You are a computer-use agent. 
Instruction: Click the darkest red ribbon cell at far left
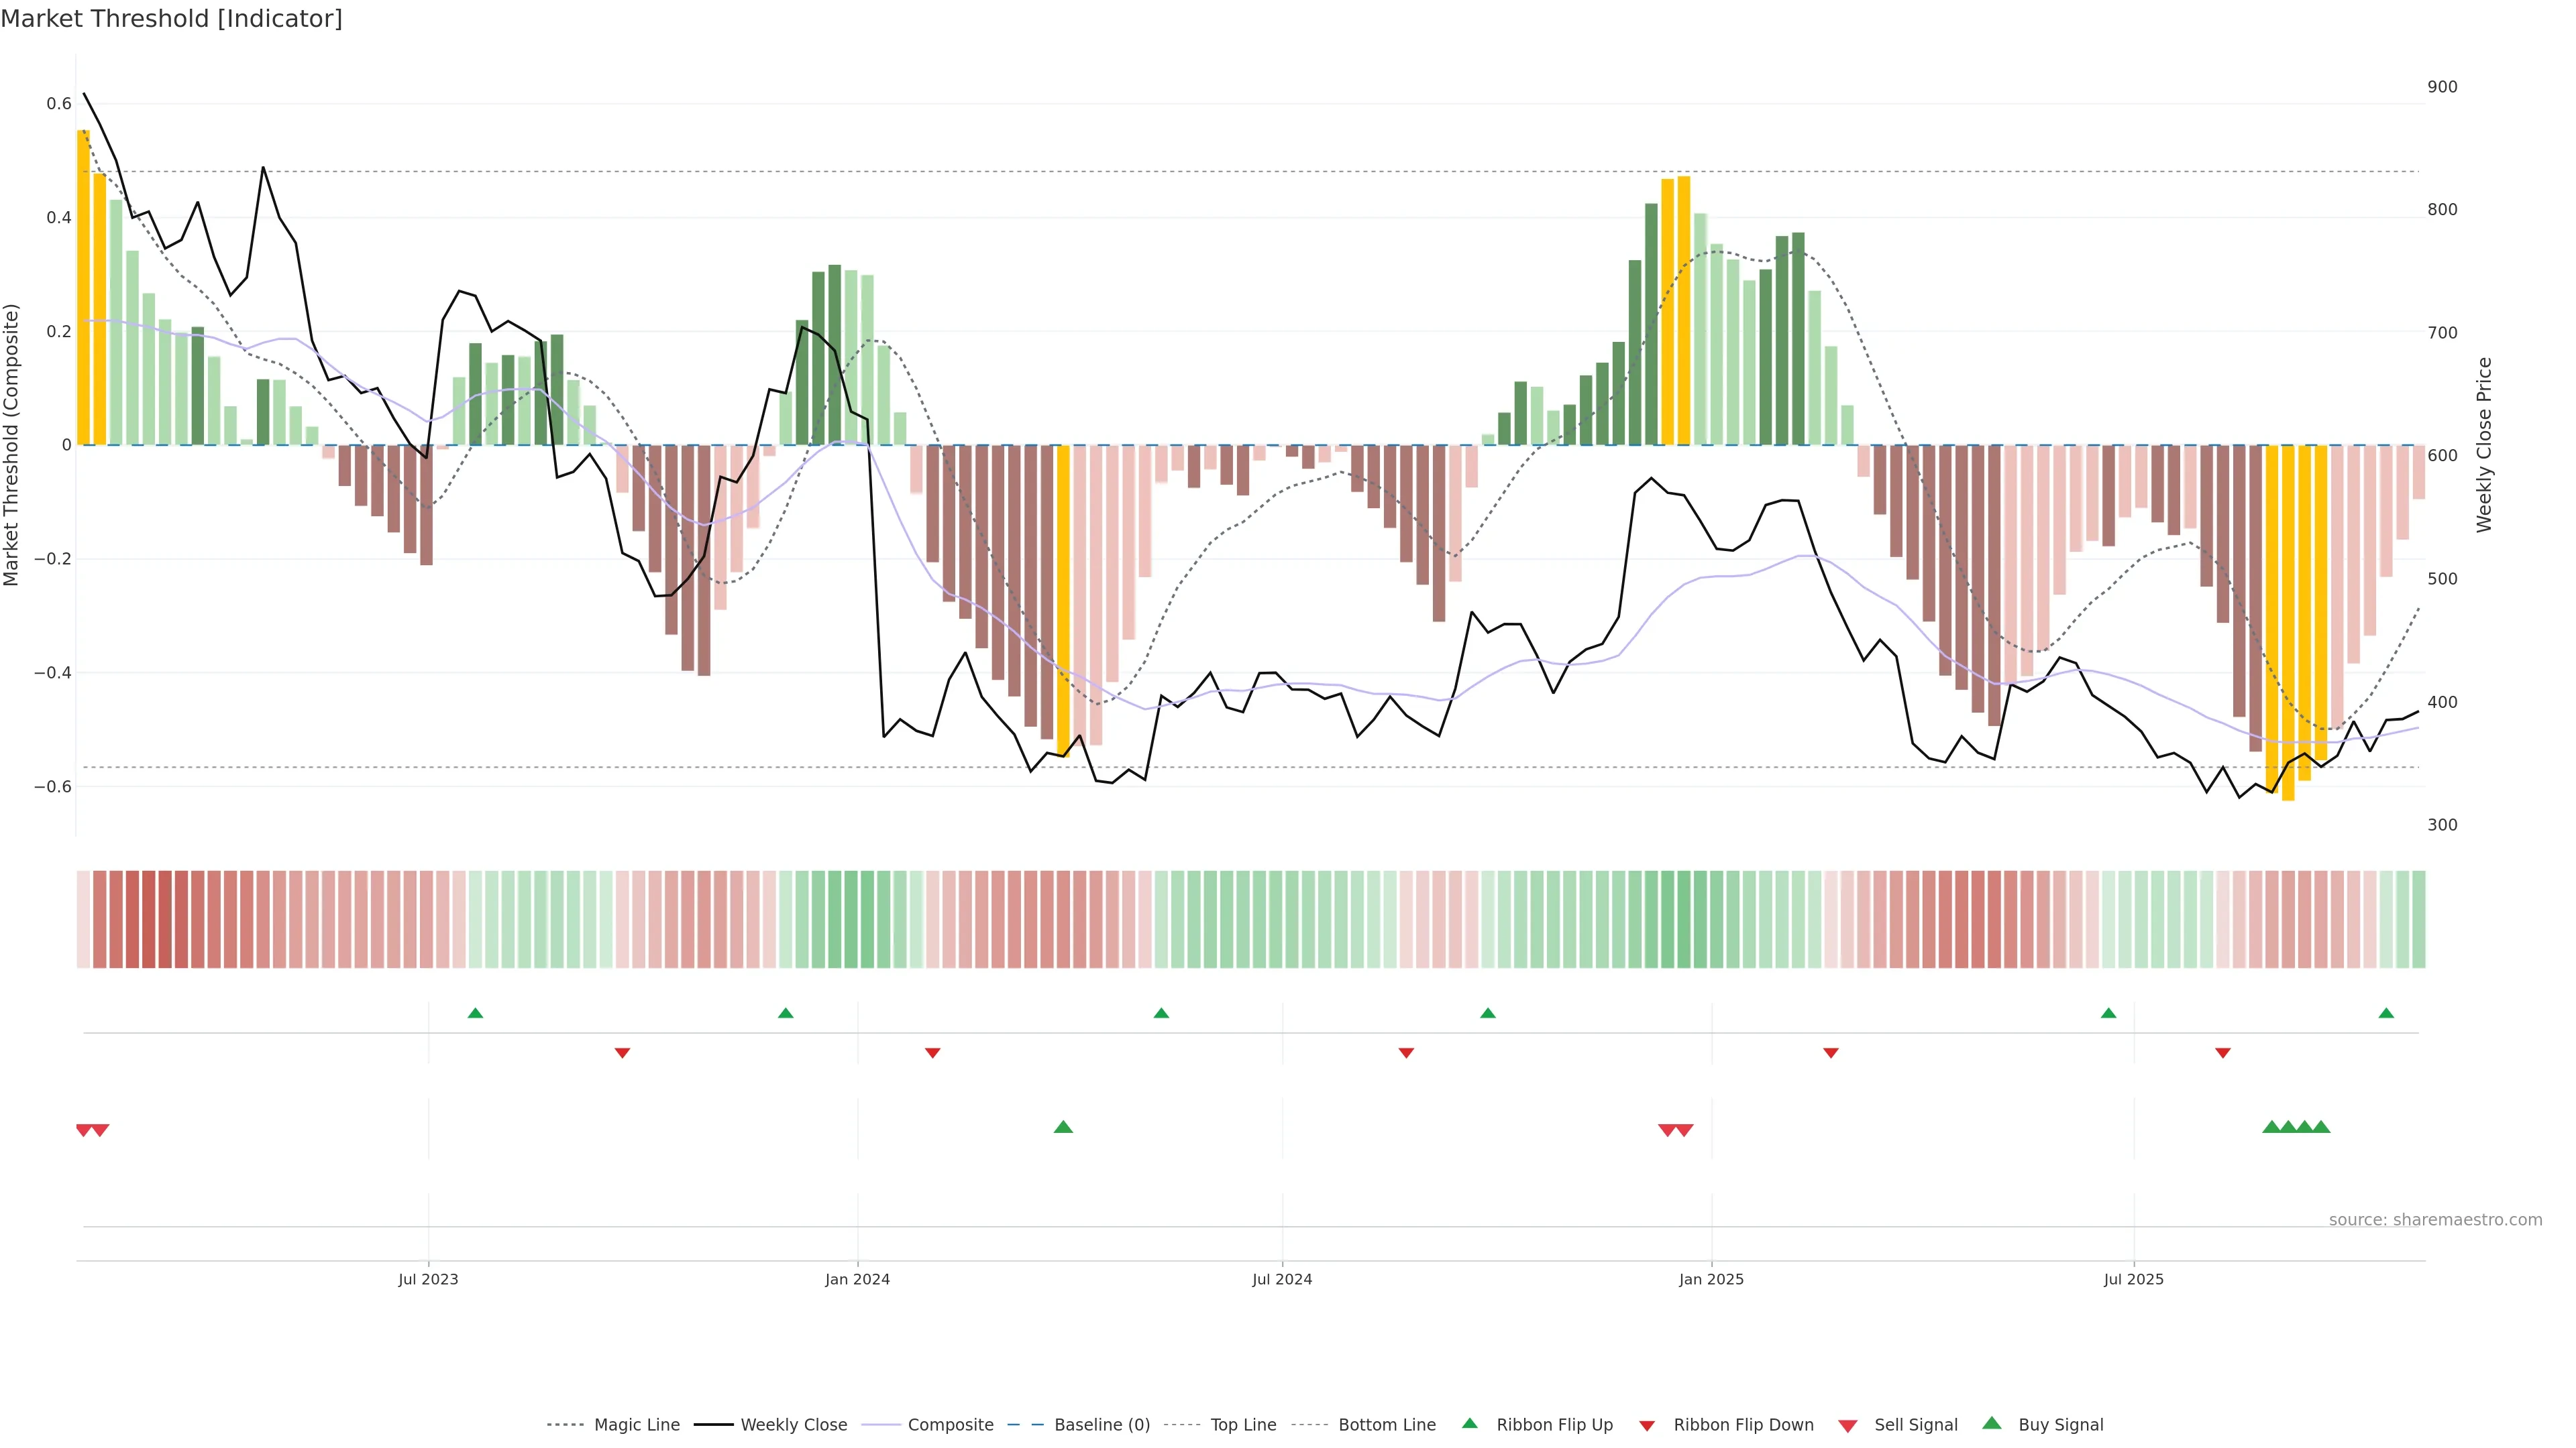tap(149, 919)
